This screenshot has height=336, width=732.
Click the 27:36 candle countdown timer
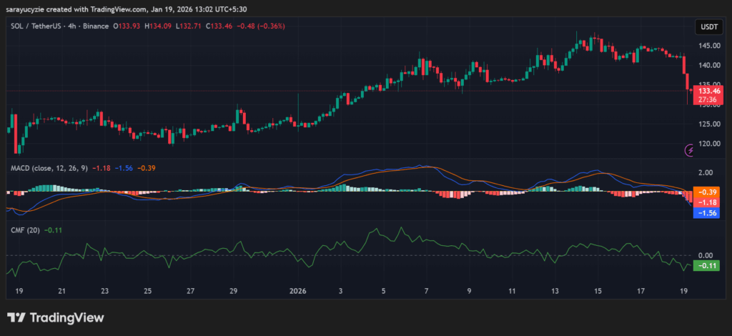tap(709, 101)
